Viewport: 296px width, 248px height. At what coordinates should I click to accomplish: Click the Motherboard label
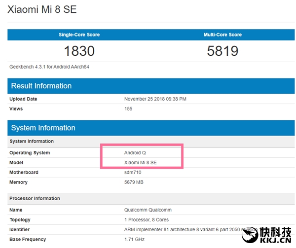tap(24, 172)
